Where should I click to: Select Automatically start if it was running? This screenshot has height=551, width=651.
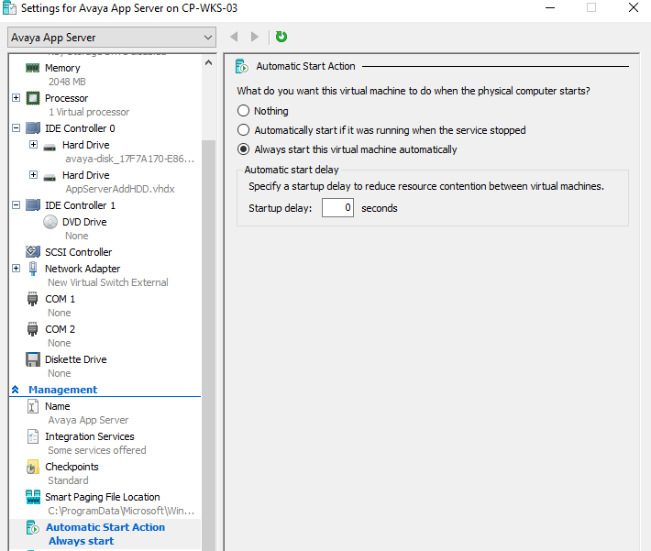pos(243,130)
